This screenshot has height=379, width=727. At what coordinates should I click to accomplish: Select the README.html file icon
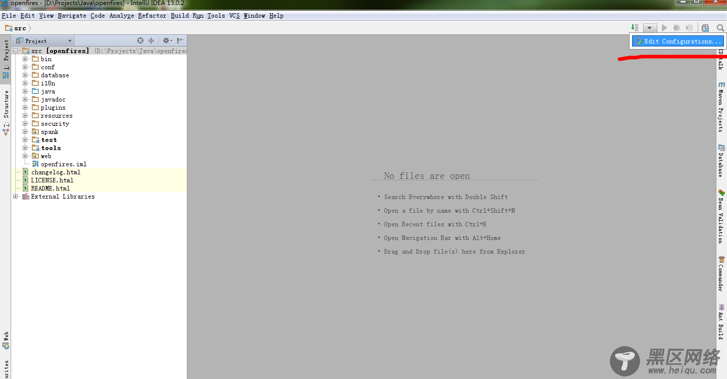tap(25, 188)
